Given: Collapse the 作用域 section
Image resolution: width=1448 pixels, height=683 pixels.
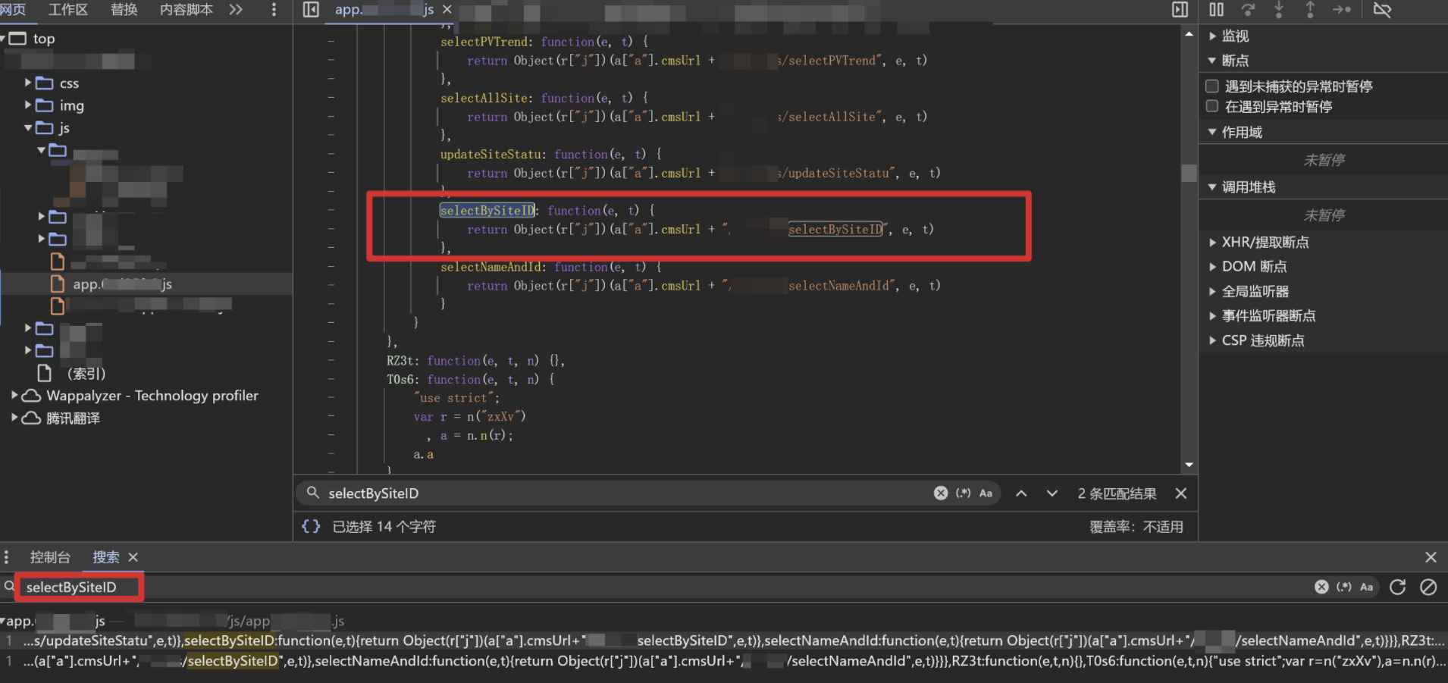Looking at the screenshot, I should coord(1212,132).
